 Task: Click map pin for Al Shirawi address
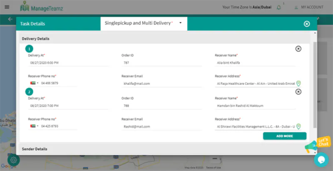(x=298, y=126)
